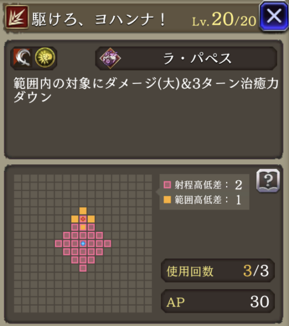Click the rightmost pink range tile on grid
Viewport: 289px width, 326px height.
(x=108, y=244)
